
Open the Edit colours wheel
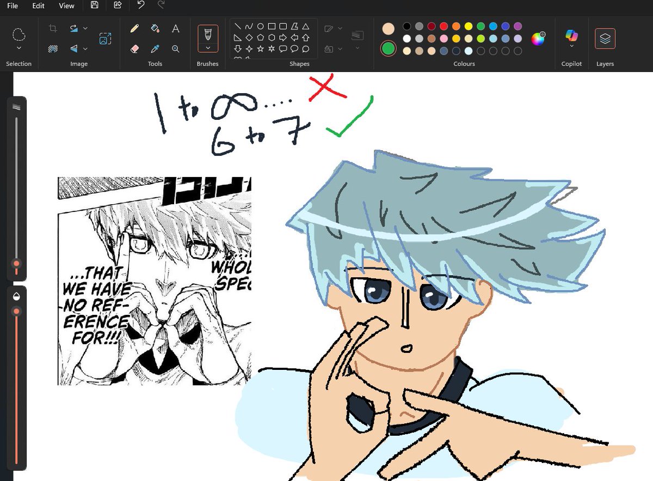[538, 39]
